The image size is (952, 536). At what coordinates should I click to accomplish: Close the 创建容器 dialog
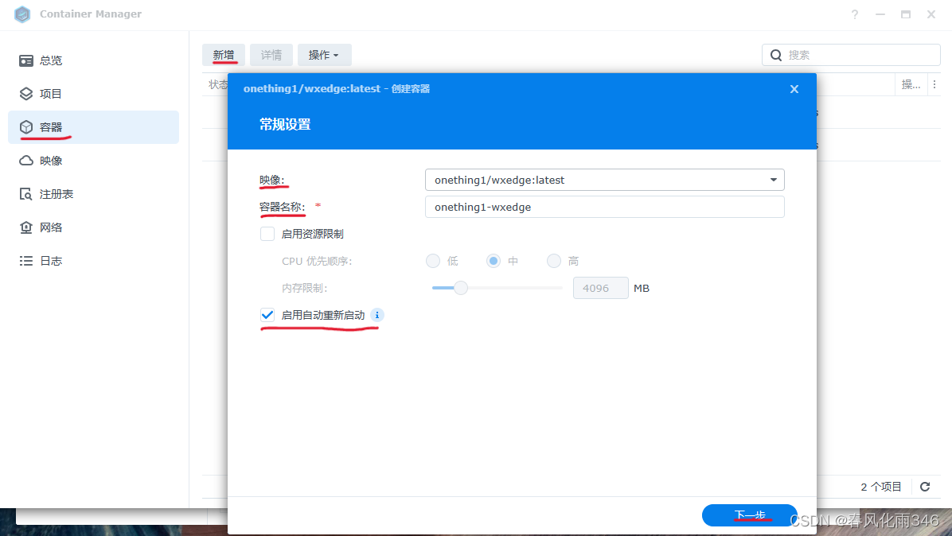pyautogui.click(x=794, y=89)
